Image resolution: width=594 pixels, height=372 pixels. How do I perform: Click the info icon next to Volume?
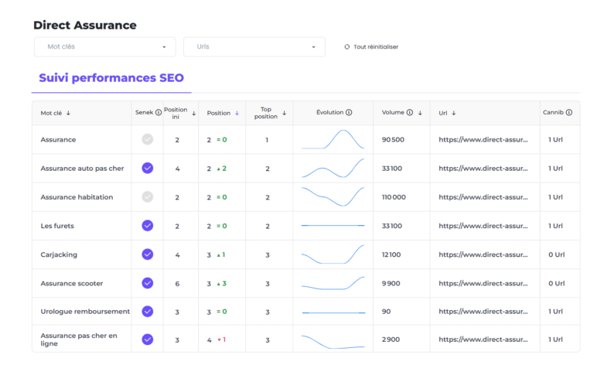[409, 113]
